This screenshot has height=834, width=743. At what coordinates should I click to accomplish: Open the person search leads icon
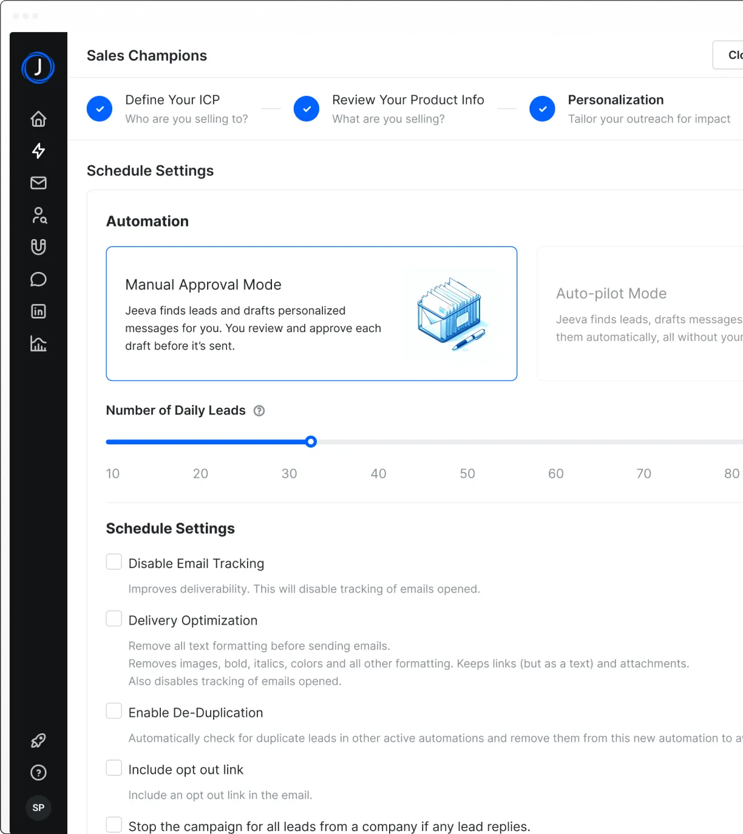[39, 215]
